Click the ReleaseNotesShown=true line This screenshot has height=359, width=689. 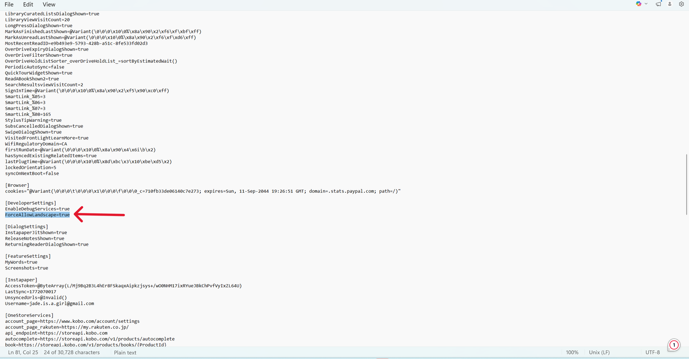click(35, 238)
